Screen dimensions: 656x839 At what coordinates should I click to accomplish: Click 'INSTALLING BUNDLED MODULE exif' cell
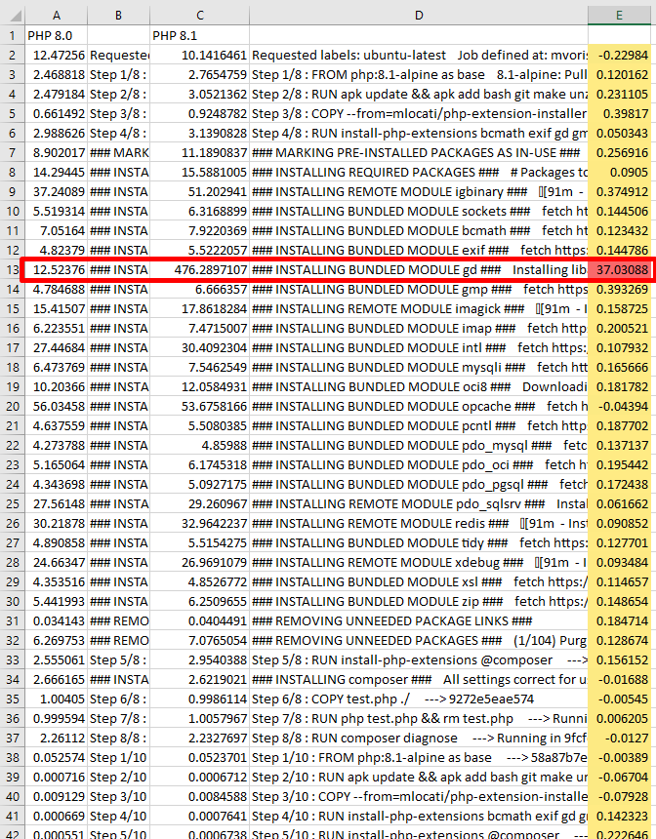pos(419,251)
